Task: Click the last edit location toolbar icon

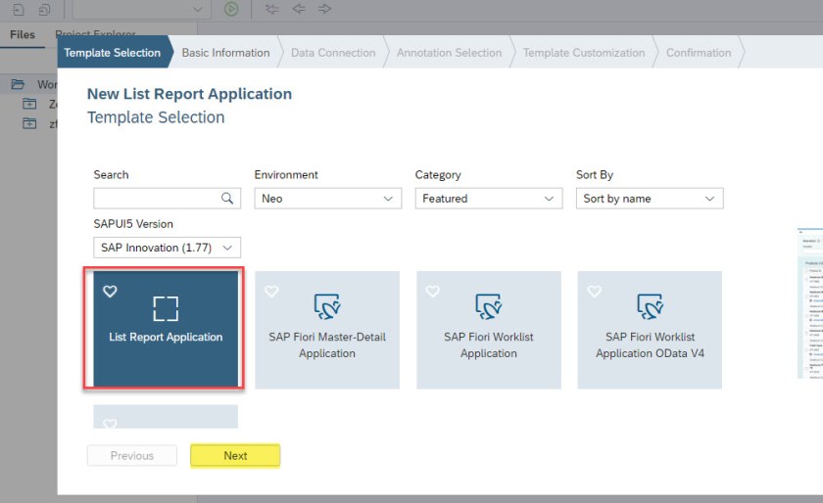Action: click(x=272, y=9)
